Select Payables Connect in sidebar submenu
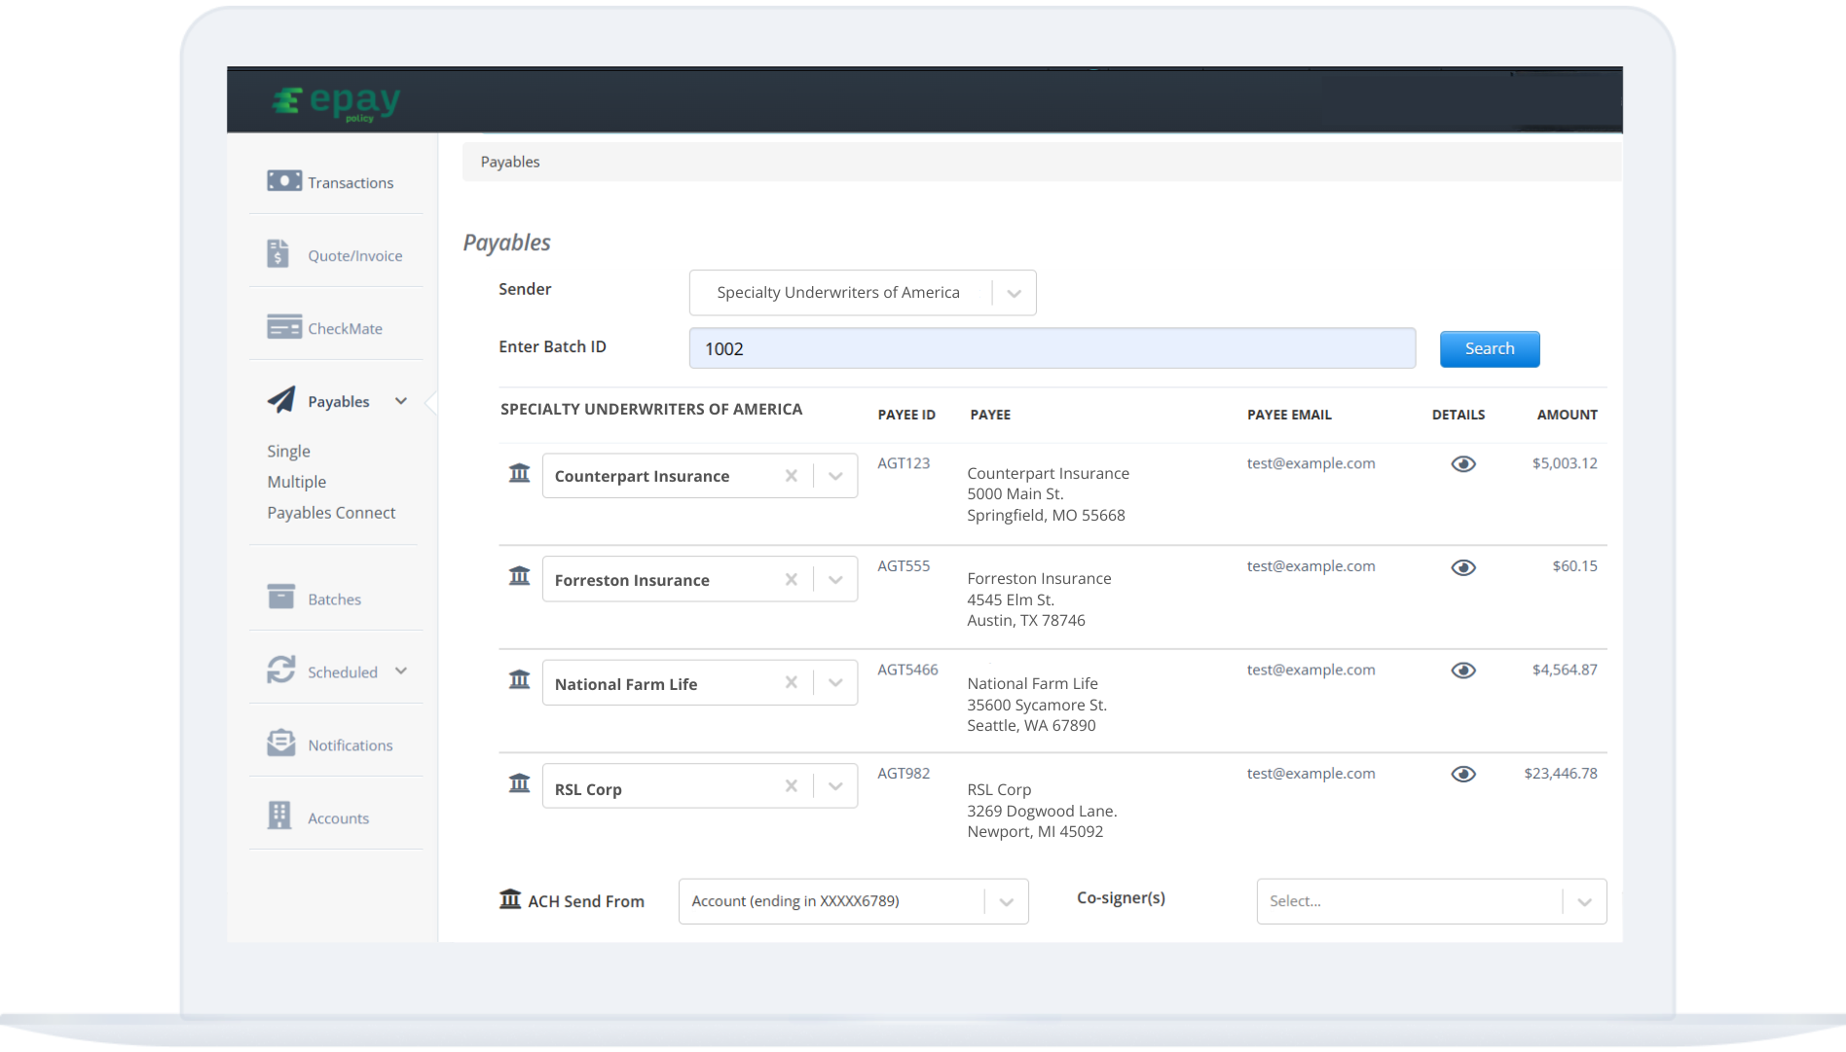 (x=331, y=513)
